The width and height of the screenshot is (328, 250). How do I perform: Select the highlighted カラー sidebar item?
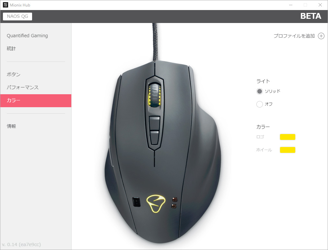36,100
